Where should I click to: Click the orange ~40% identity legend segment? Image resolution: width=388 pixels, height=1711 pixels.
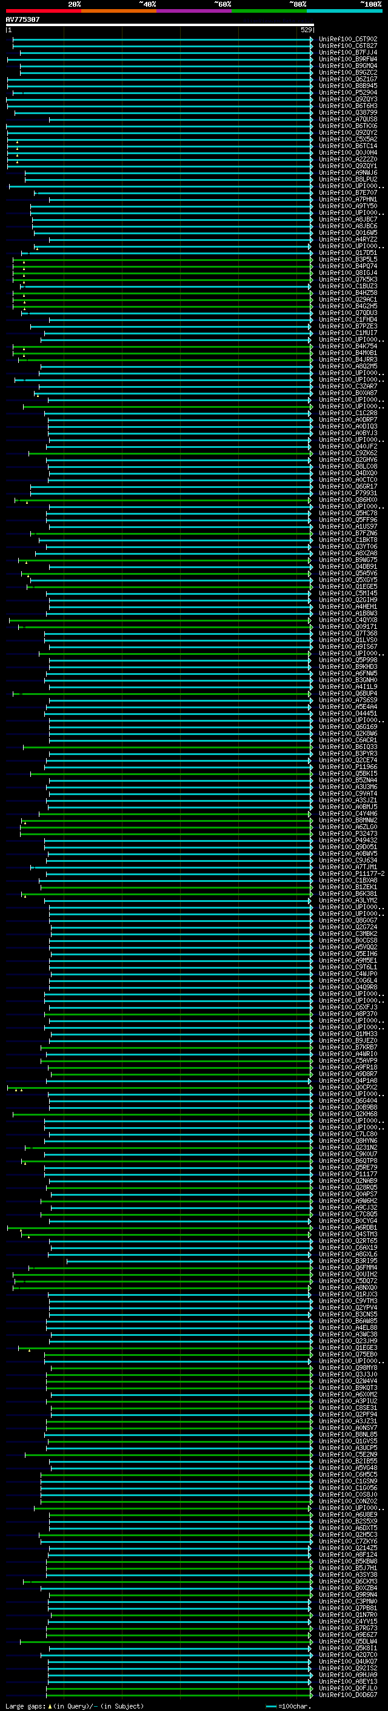(119, 12)
